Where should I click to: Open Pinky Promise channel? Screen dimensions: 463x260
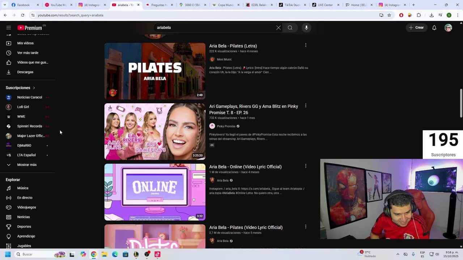click(x=226, y=126)
